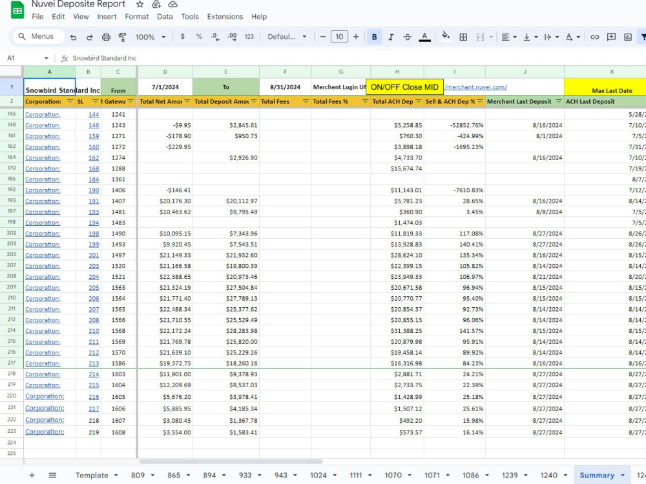Click the Add Sheet plus button

coord(32,476)
